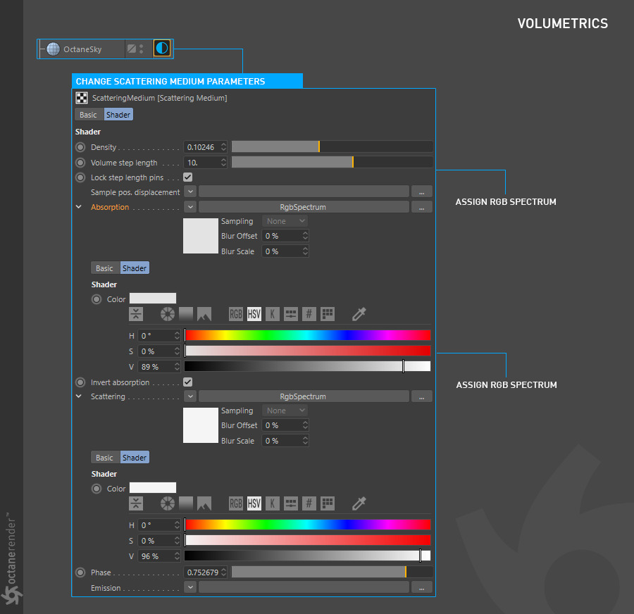
Task: Open the Emission shader dropdown arrow
Action: click(190, 587)
